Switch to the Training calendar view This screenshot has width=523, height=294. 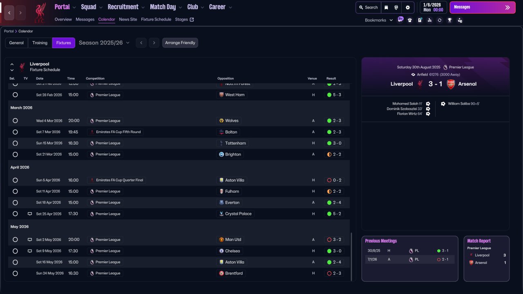(40, 43)
